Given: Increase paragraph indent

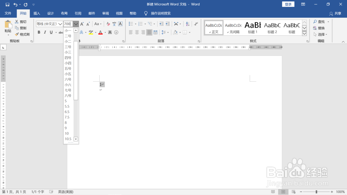Looking at the screenshot, I should tap(168, 24).
